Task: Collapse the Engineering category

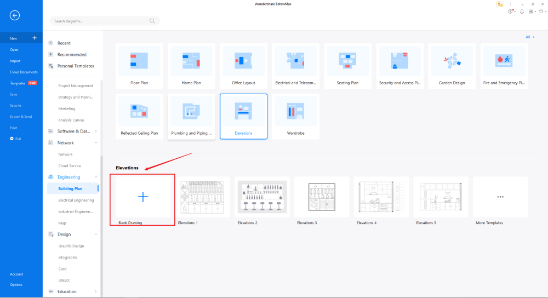Action: point(96,177)
